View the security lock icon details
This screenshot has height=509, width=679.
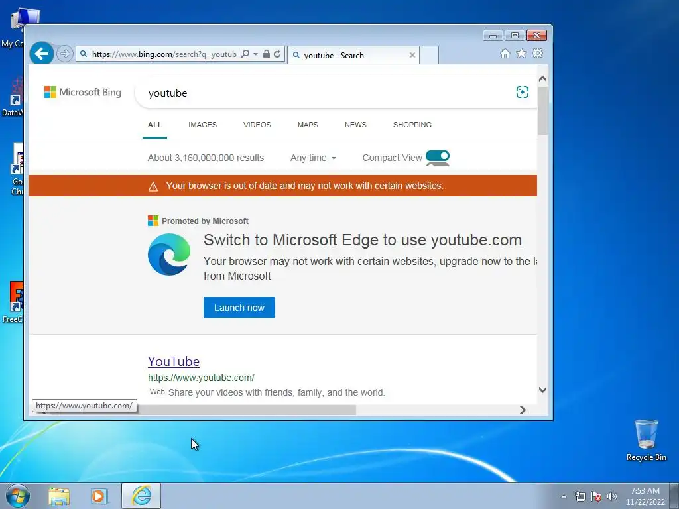[x=267, y=54]
